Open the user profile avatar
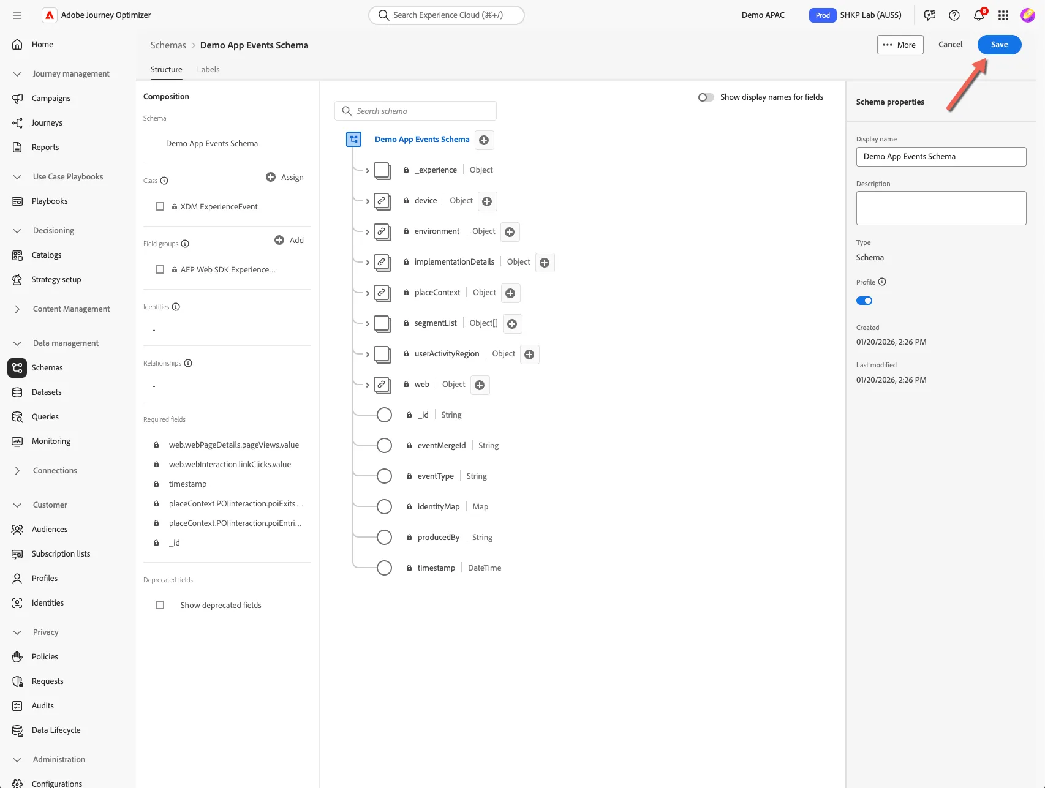 pos(1028,15)
